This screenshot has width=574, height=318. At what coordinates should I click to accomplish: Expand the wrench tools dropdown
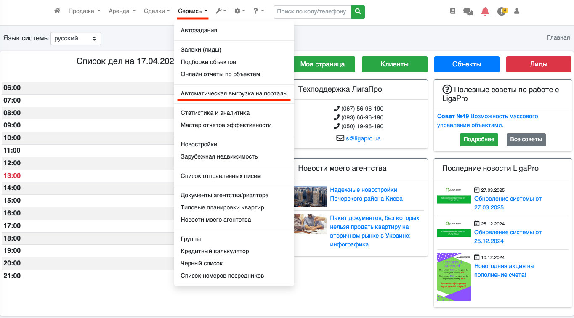click(x=221, y=11)
